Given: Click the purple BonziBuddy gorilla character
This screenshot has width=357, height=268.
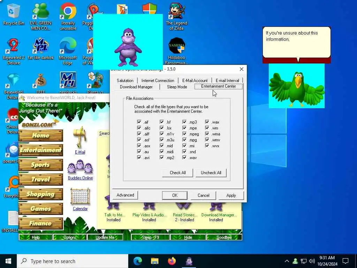Looking at the screenshot, I should tap(128, 47).
